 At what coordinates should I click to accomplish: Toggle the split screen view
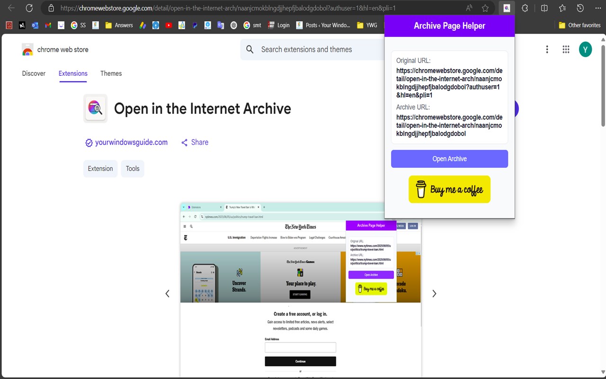coord(544,8)
